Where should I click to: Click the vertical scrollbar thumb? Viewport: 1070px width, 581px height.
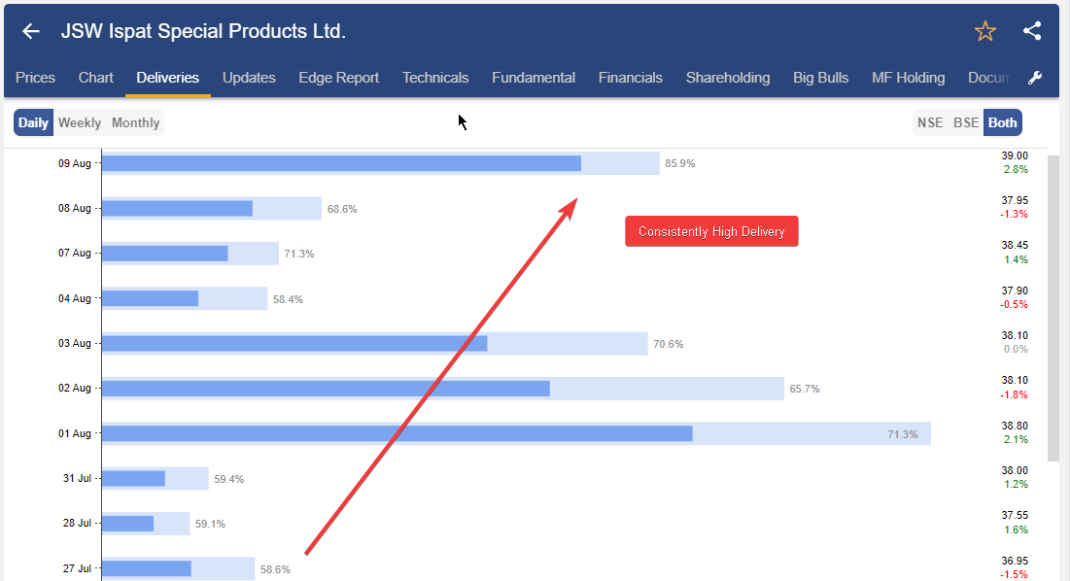pos(1053,309)
